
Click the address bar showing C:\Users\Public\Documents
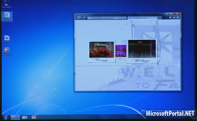[x=104, y=18]
